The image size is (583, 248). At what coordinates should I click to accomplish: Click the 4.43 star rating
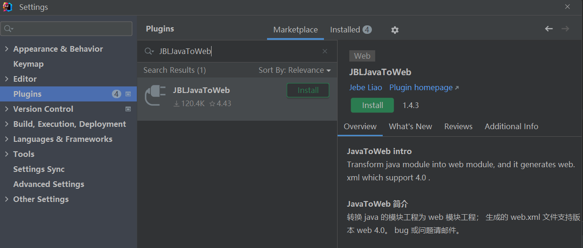pyautogui.click(x=220, y=103)
